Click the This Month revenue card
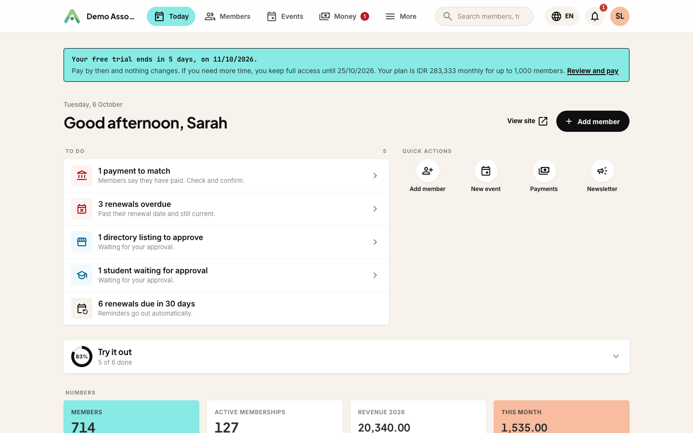Screen dimensions: 693x433 [x=562, y=417]
